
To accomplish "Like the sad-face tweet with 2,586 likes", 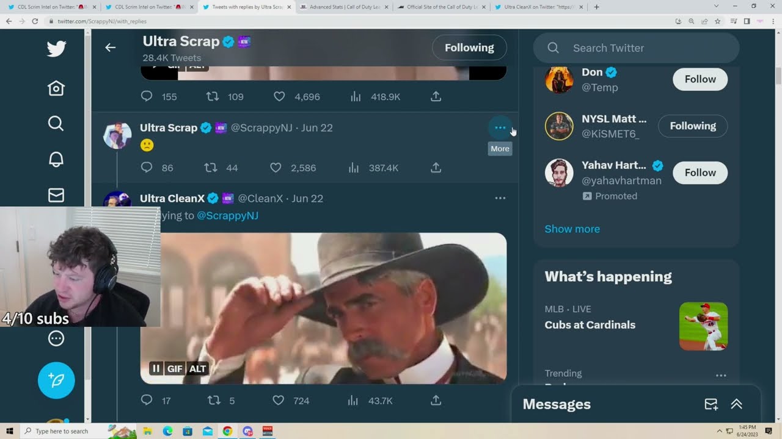I will 276,167.
